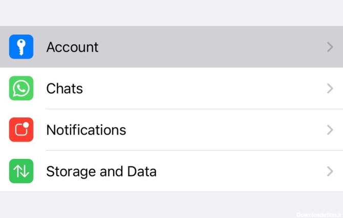Open Chats via the chevron arrow
Image resolution: width=343 pixels, height=218 pixels.
(x=330, y=89)
